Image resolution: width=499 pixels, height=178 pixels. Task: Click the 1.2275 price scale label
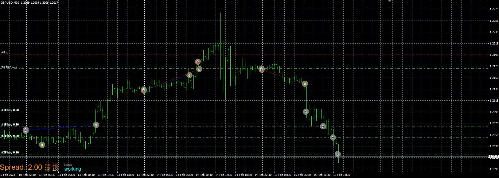point(494,9)
